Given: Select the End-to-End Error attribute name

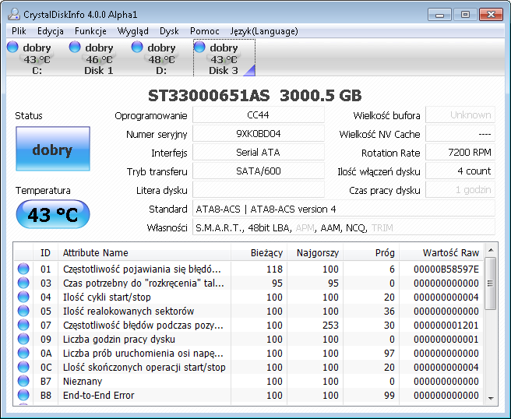Looking at the screenshot, I should 98,395.
